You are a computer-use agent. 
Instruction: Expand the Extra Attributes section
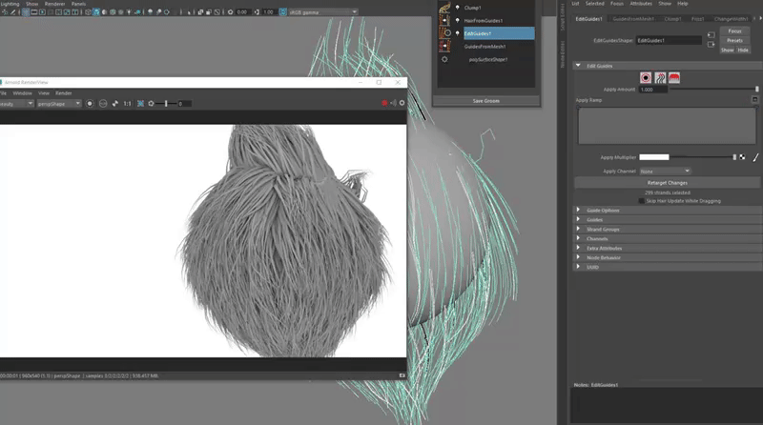pos(578,248)
